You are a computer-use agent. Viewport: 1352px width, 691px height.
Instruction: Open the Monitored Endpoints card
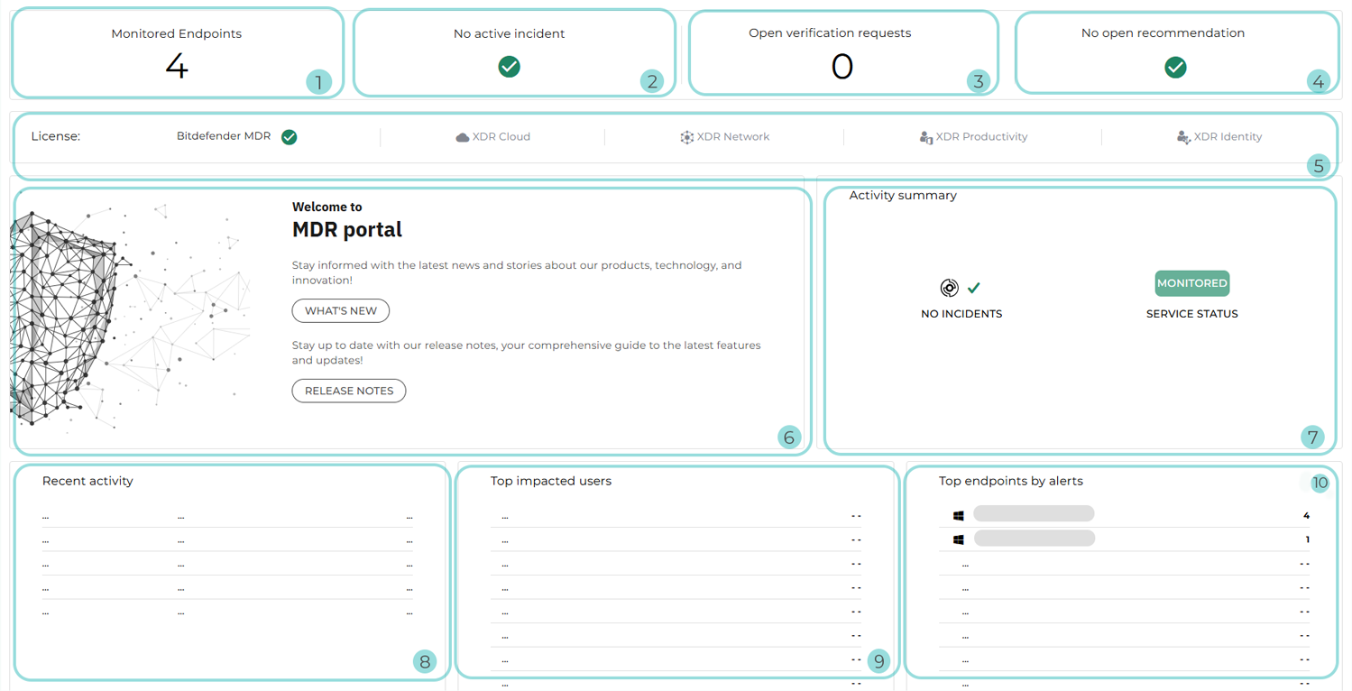coord(177,54)
